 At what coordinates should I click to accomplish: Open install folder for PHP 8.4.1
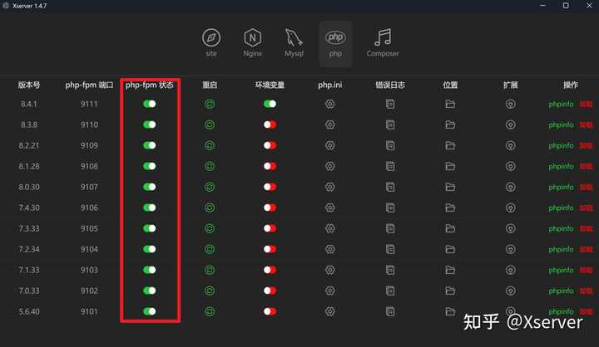coord(450,104)
